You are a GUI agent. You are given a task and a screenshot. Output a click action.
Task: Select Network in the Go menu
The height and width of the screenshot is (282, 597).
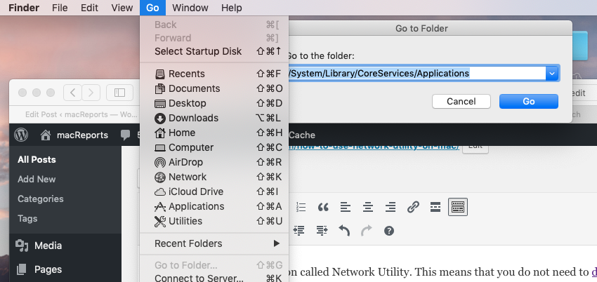point(214,177)
